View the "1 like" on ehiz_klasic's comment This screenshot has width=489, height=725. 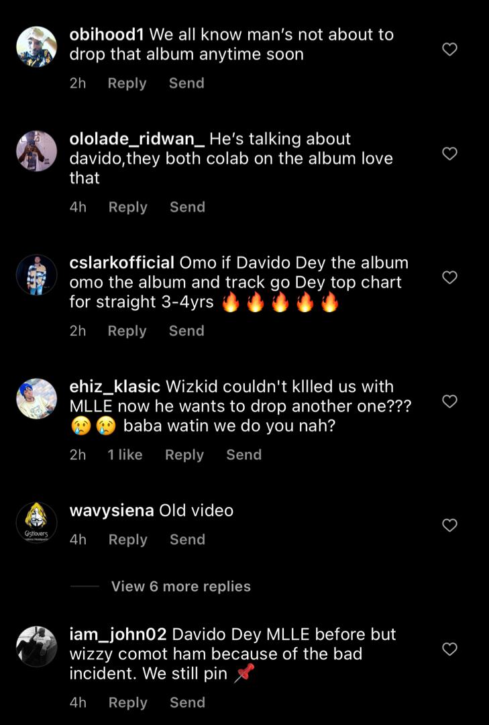(x=125, y=454)
